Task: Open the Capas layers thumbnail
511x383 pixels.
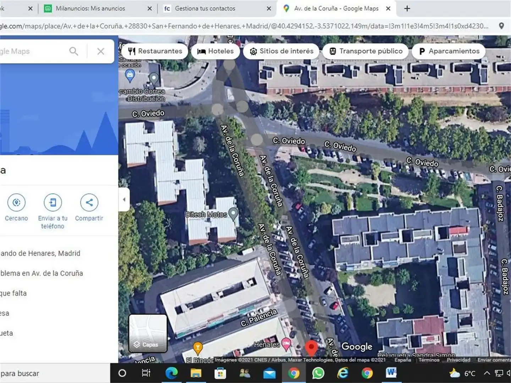Action: [148, 333]
